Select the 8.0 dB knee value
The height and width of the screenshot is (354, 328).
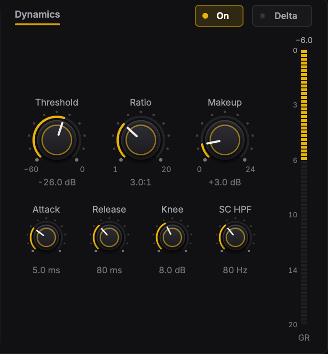coord(172,270)
